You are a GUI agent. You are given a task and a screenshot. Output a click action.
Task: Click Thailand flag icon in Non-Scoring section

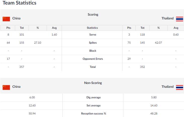179,87
